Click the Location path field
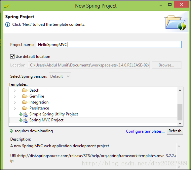This screenshot has height=170, width=191. pyautogui.click(x=89, y=65)
